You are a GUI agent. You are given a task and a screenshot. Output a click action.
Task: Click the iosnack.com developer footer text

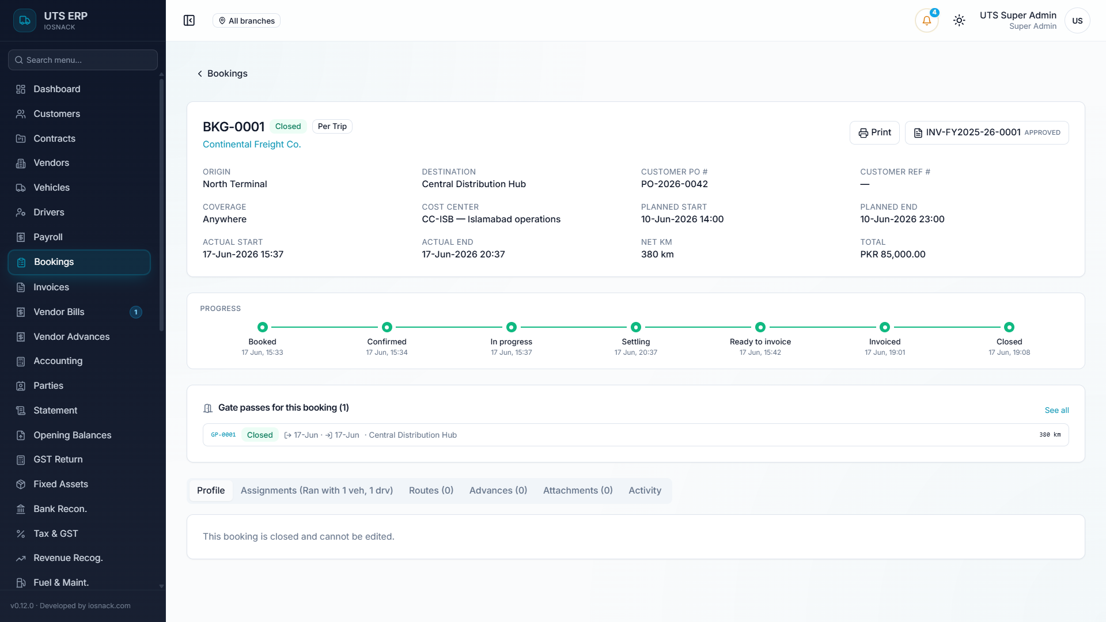click(109, 606)
